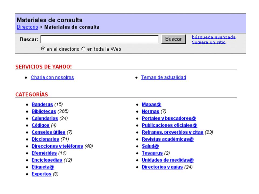The height and width of the screenshot is (194, 259).
Task: Open the Tesaurus category
Action: [152, 153]
